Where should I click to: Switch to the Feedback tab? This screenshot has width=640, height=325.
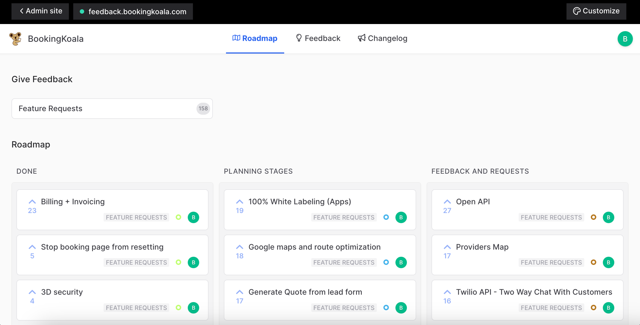coord(318,39)
